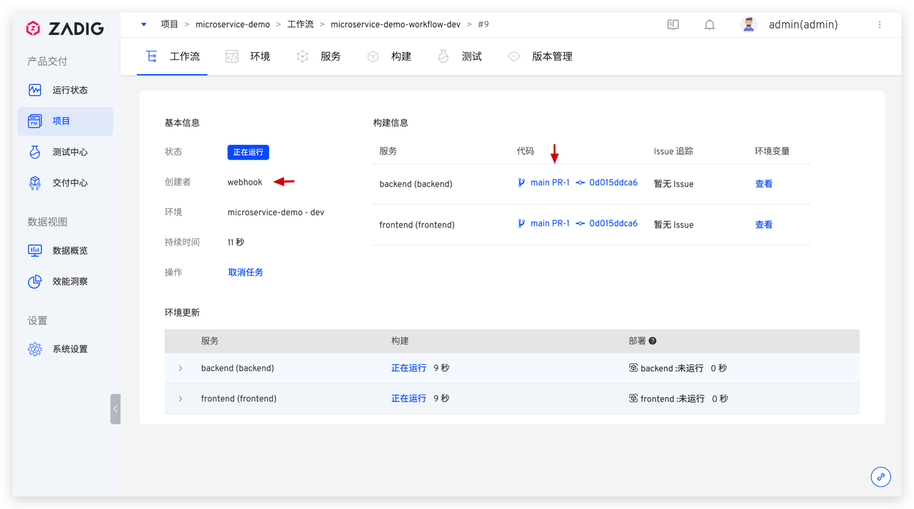Click the admin user avatar

[x=748, y=24]
